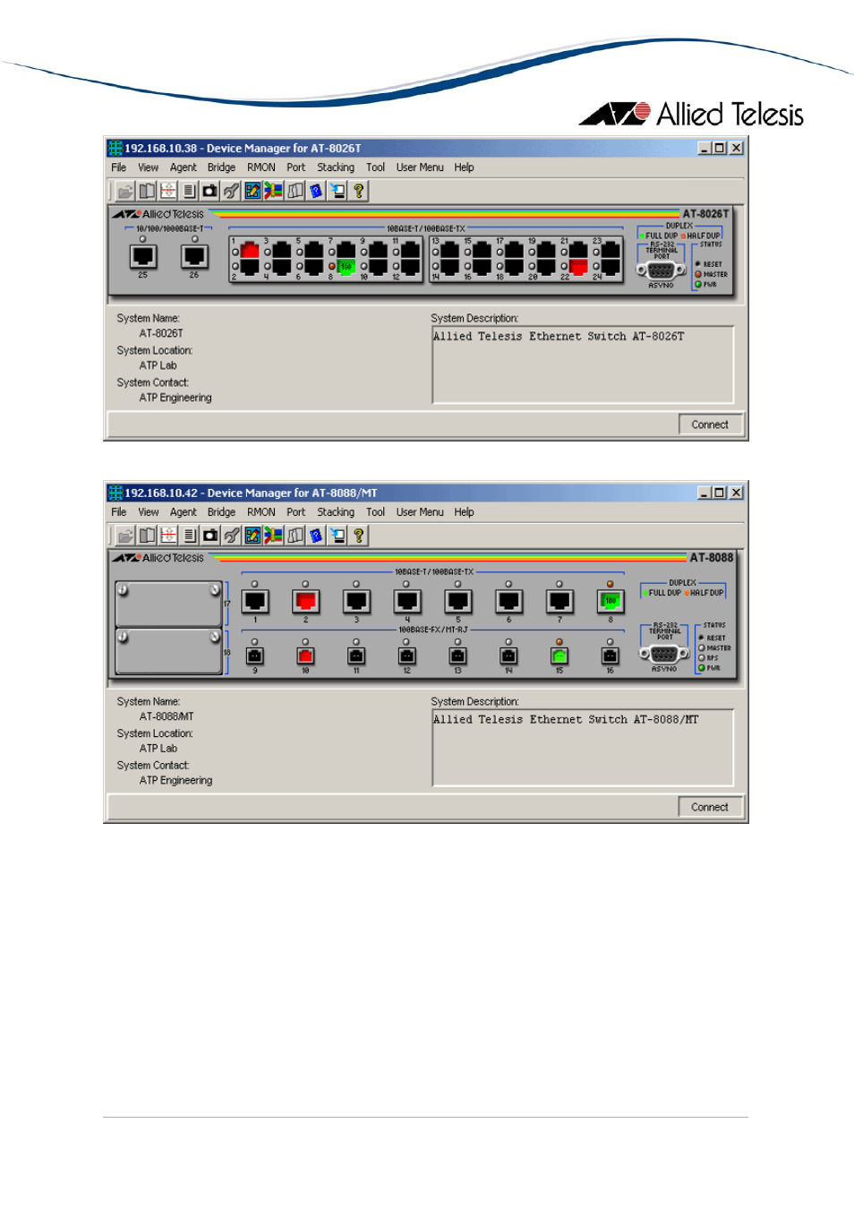The width and height of the screenshot is (854, 1209).
Task: Click Connect button in AT-8088/MT window
Action: coord(710,807)
